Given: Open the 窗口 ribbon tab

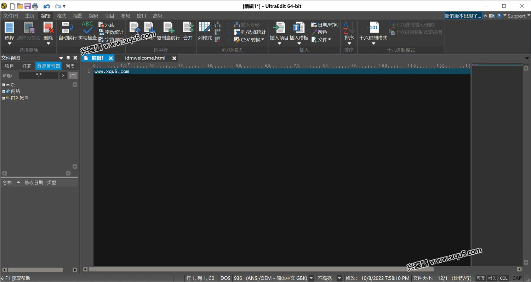Looking at the screenshot, I should [x=142, y=16].
